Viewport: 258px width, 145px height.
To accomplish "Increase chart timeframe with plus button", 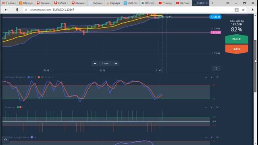I will pyautogui.click(x=116, y=64).
